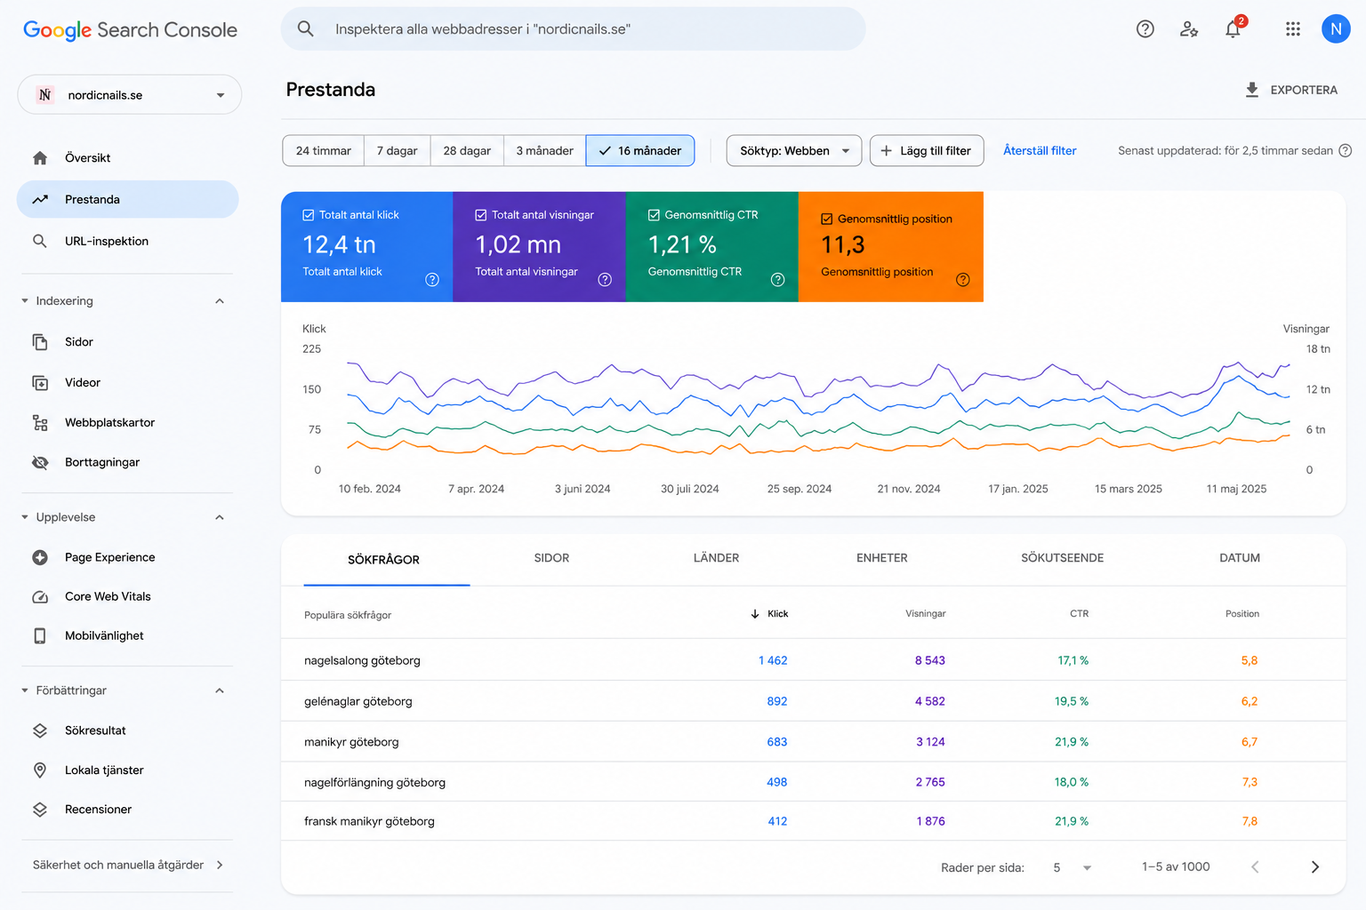Click info icon beside Senast uppdaterad text
1366x910 pixels.
[1346, 151]
